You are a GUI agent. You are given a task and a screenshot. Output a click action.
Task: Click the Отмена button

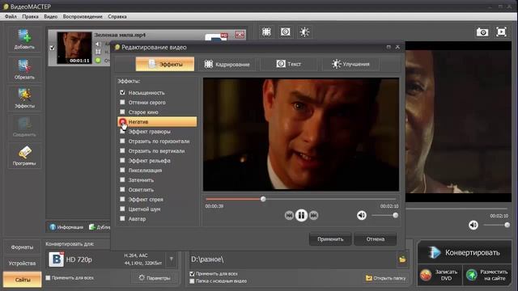pyautogui.click(x=376, y=239)
